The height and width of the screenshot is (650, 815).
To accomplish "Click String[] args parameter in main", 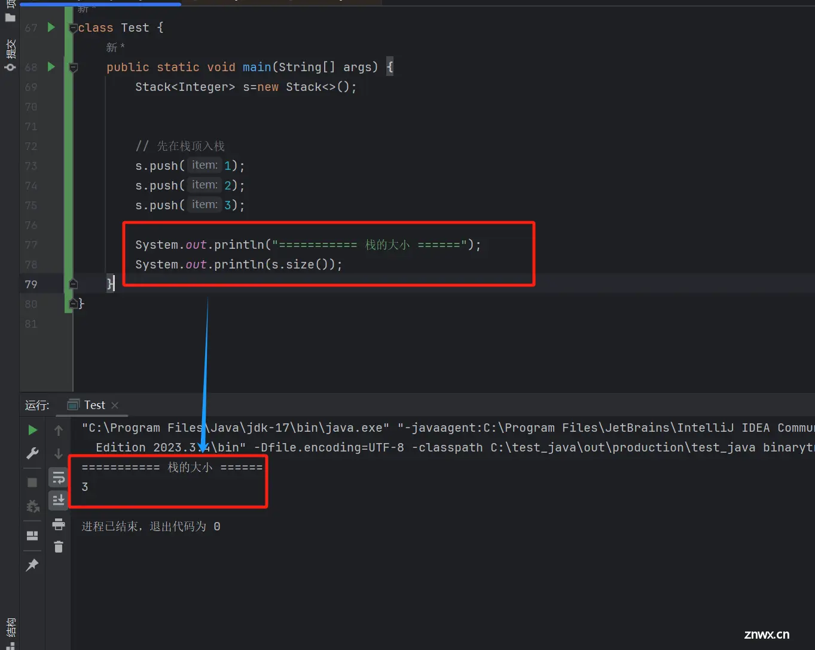I will [328, 67].
